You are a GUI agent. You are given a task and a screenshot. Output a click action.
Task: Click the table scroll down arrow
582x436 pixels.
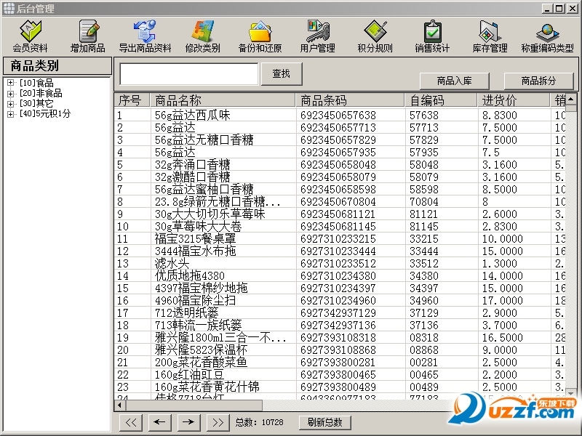click(x=571, y=393)
